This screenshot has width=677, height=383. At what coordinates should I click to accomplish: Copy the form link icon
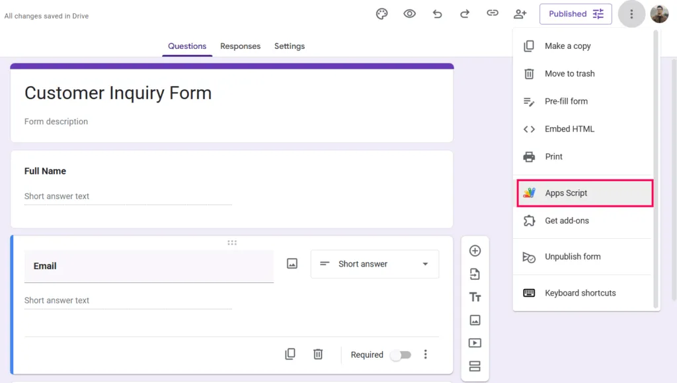tap(493, 13)
